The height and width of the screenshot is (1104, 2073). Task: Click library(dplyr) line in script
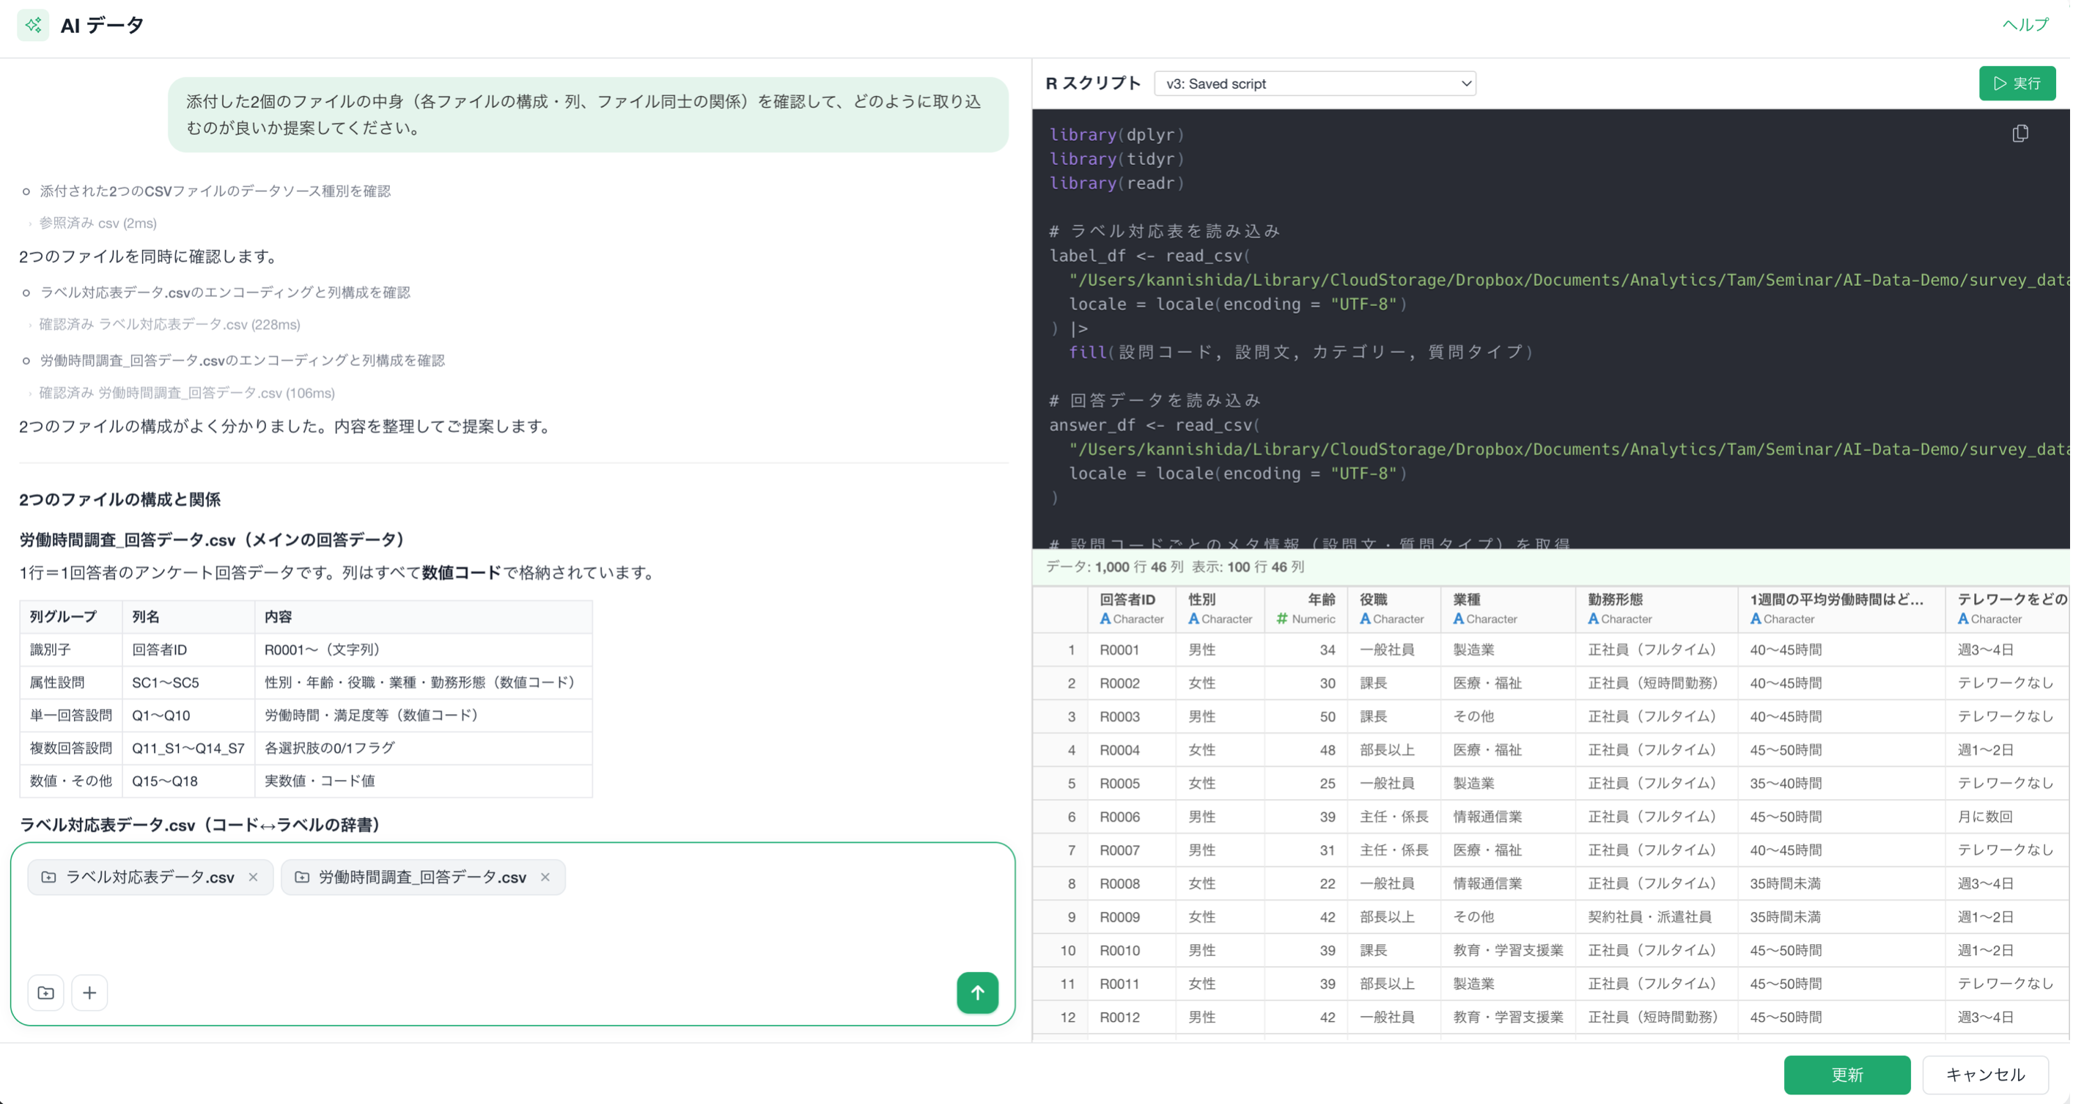tap(1116, 135)
